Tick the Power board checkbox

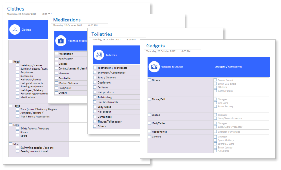(215, 80)
